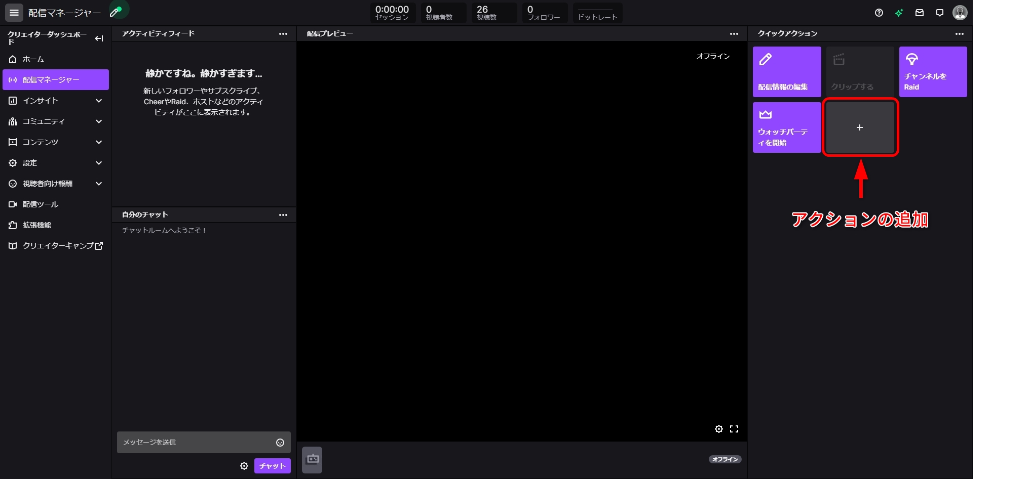
Task: Go to ホーム in sidebar
Action: [56, 59]
